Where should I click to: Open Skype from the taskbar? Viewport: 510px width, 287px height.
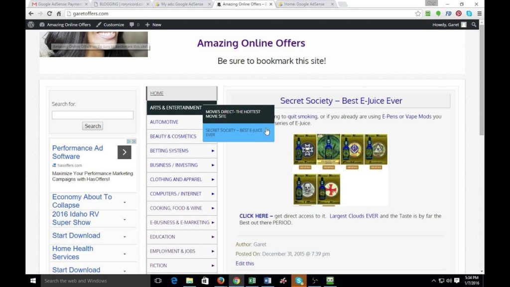(299, 281)
